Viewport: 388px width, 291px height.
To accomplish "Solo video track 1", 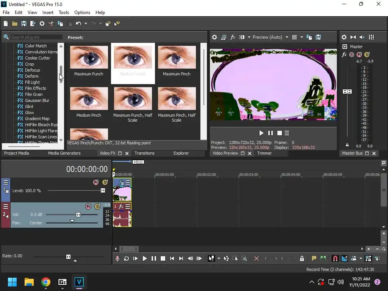I will 105,182.
